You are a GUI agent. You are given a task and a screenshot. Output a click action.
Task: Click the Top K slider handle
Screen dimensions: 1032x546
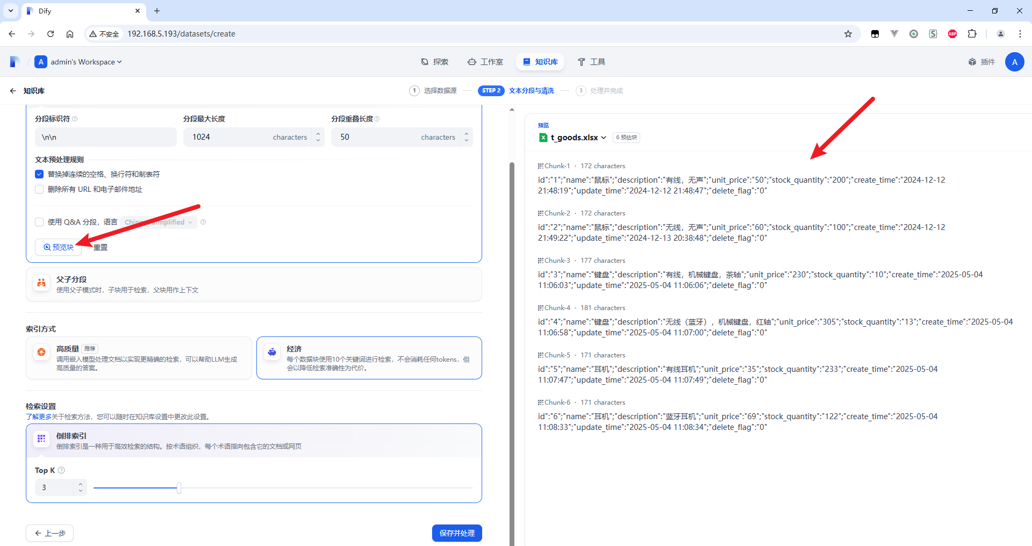click(x=179, y=488)
